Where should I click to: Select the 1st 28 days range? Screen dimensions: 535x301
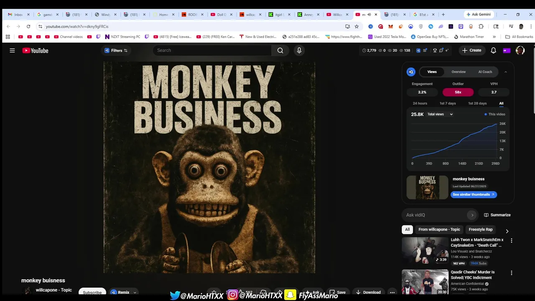coord(477,103)
